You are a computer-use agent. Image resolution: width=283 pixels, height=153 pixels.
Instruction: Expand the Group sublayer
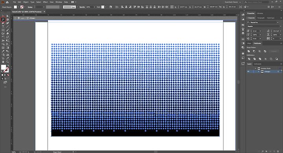click(x=259, y=72)
